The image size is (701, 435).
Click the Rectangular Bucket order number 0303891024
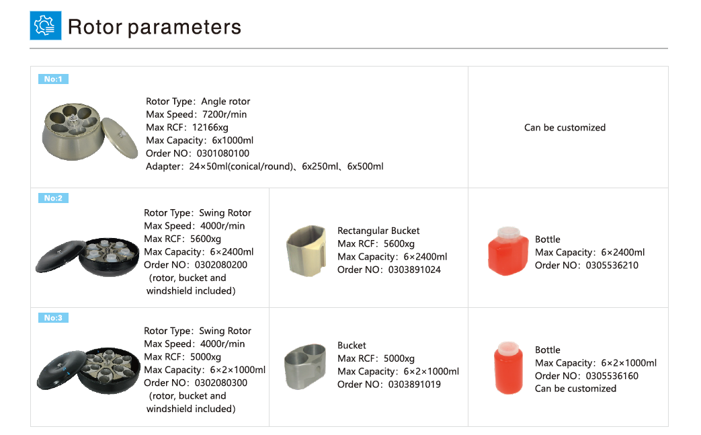pyautogui.click(x=414, y=270)
